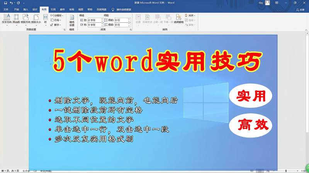Switch to the 引用 References tab

pos(53,9)
